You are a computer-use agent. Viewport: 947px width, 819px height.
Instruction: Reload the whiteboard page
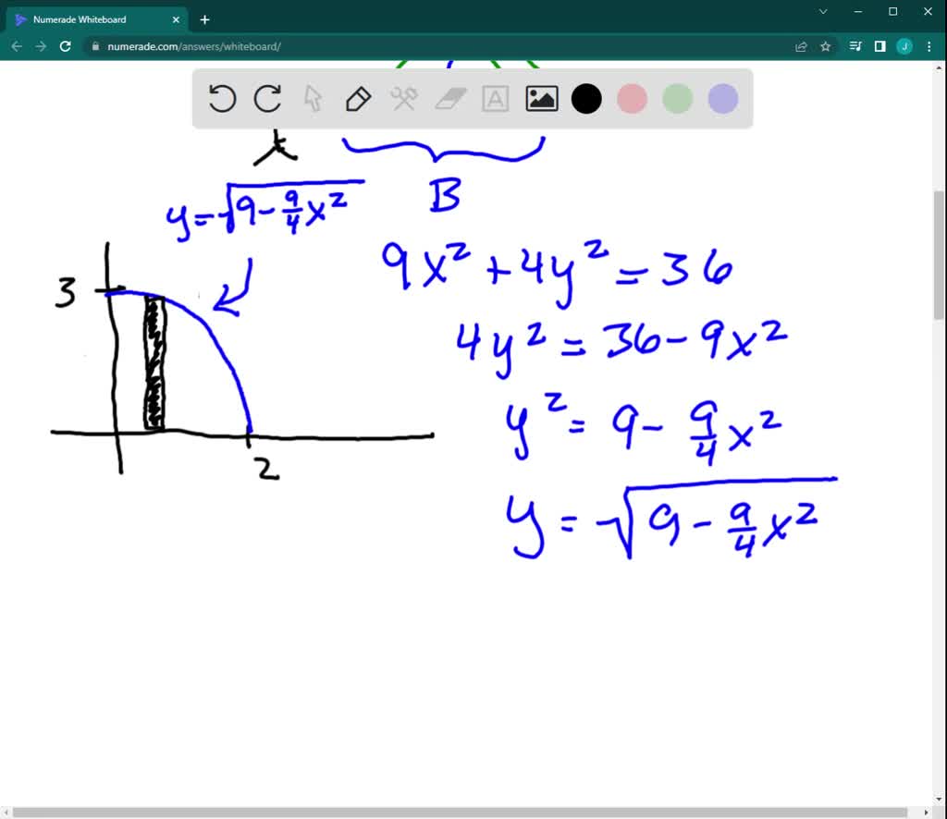point(64,46)
